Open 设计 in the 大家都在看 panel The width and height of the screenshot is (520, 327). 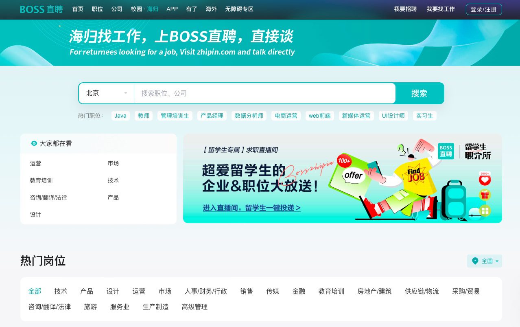click(35, 215)
